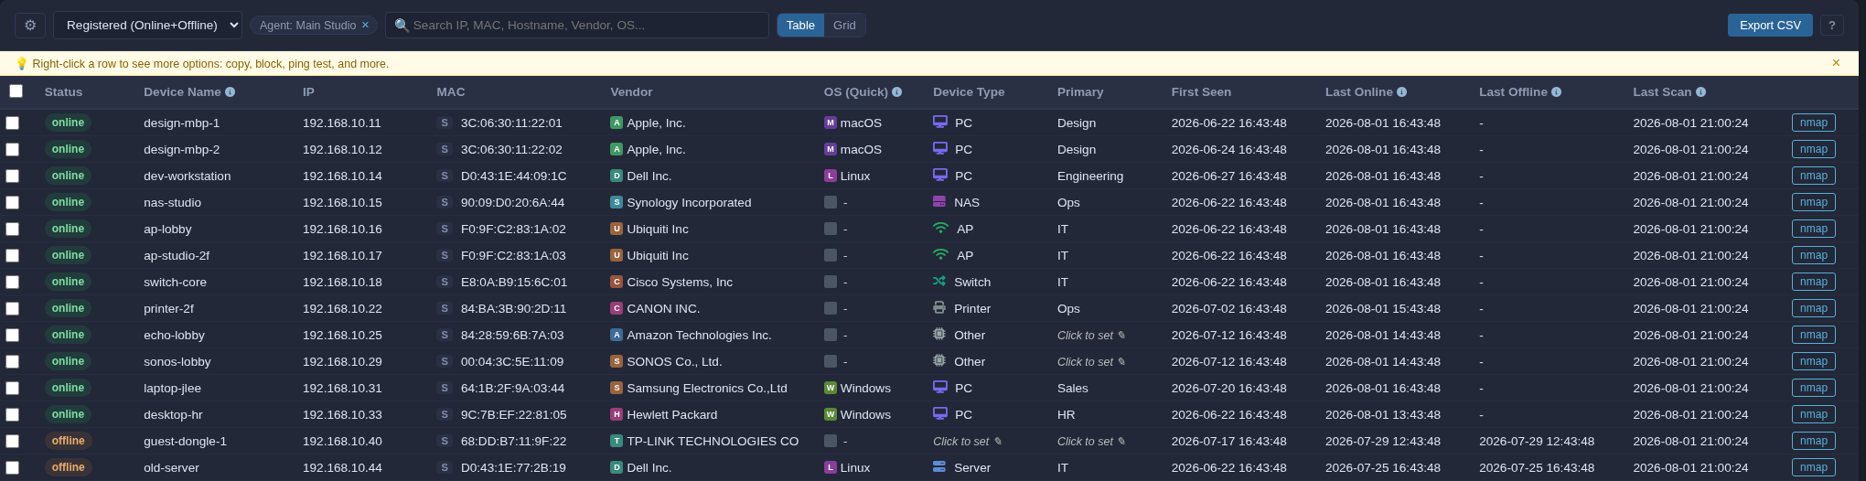
Task: Run nmap on desktop-hr
Action: click(1813, 414)
